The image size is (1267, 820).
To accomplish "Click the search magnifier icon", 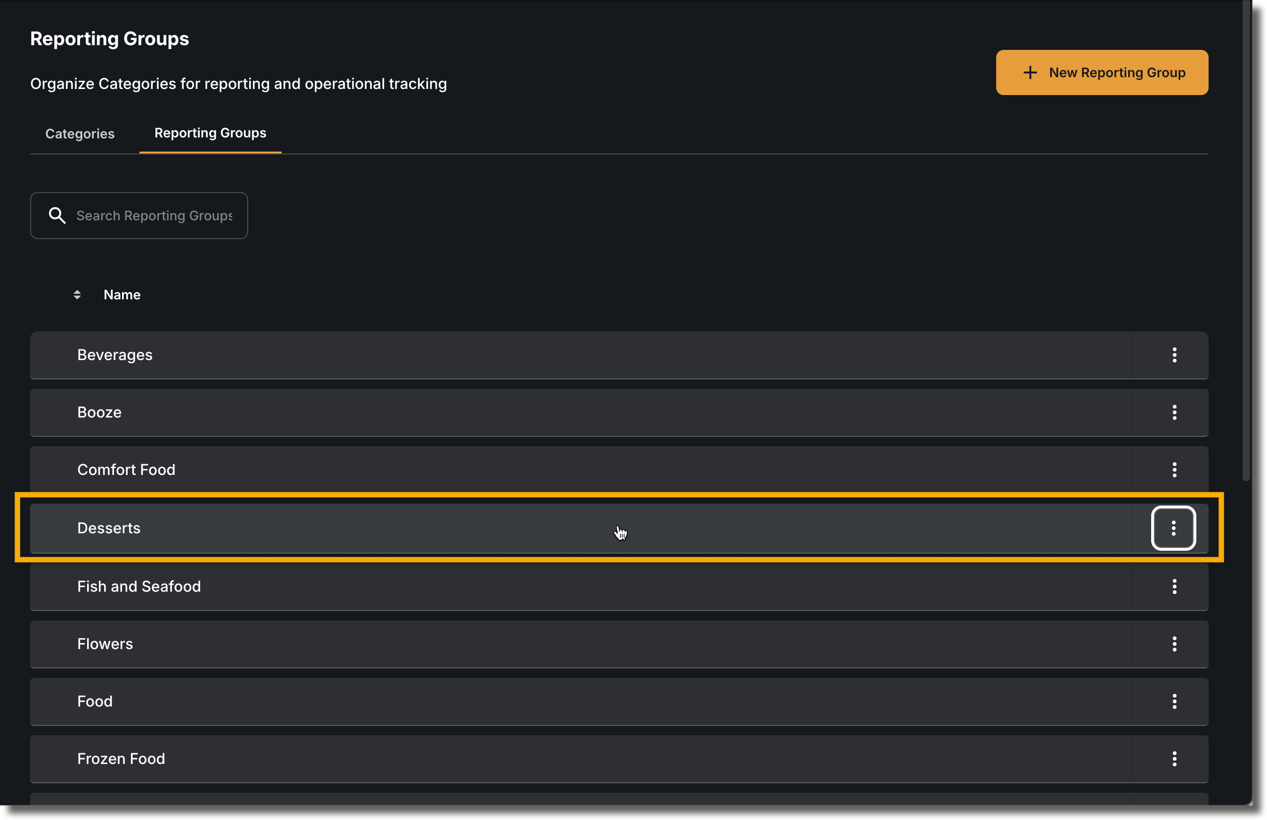I will 57,216.
